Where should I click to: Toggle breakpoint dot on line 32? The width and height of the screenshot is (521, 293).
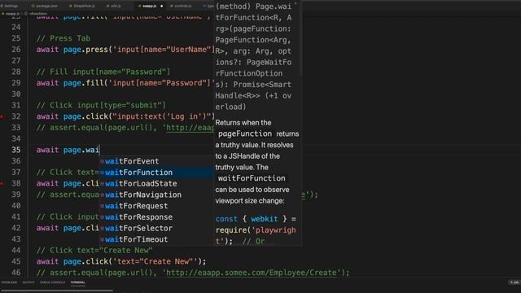(2, 116)
